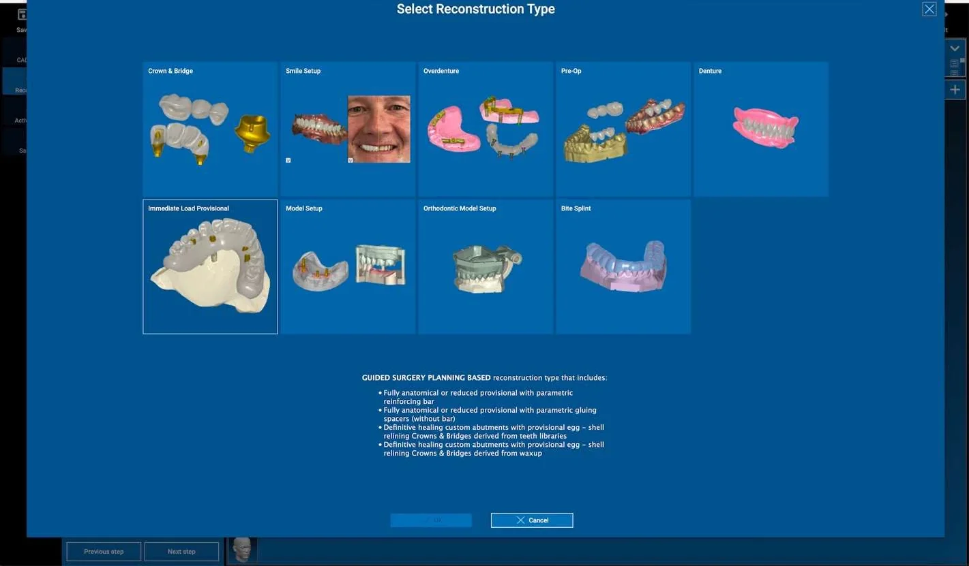Cancel the reconstruction type selection
The image size is (969, 566).
pos(532,520)
